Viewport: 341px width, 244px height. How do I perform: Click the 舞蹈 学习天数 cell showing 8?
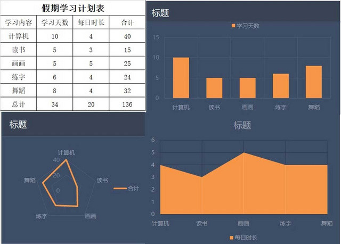coord(54,91)
